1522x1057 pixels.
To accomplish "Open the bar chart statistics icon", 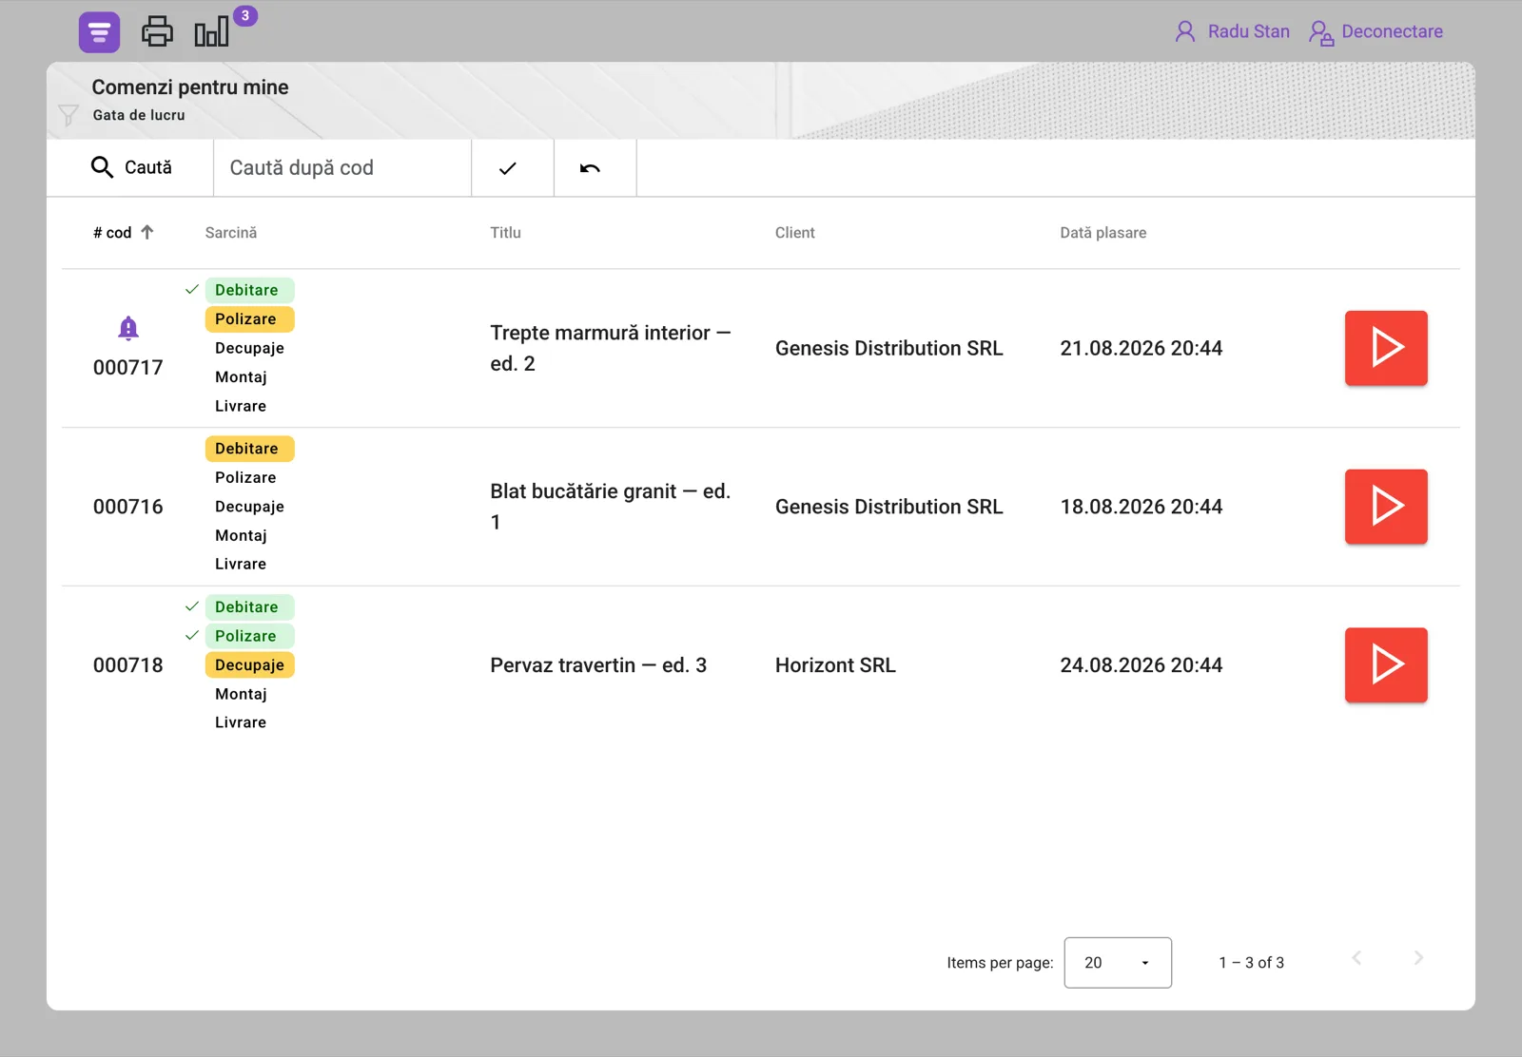I will pyautogui.click(x=212, y=31).
